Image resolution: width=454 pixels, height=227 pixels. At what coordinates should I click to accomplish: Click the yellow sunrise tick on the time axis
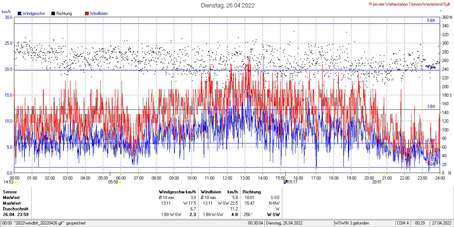tap(120, 174)
